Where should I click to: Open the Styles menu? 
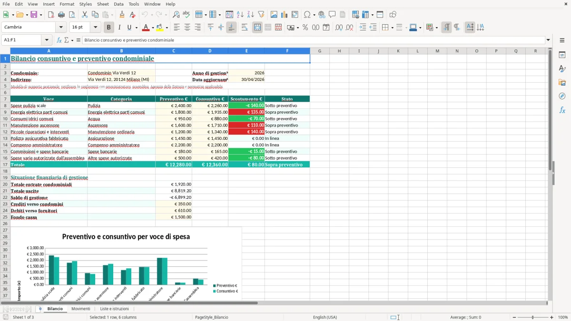pos(86,4)
